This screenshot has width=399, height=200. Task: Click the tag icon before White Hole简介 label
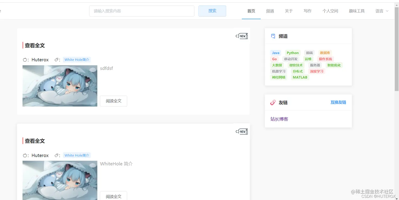tap(56, 60)
